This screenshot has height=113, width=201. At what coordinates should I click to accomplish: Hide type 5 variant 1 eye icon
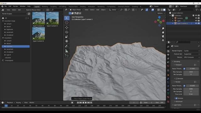(x=196, y=23)
